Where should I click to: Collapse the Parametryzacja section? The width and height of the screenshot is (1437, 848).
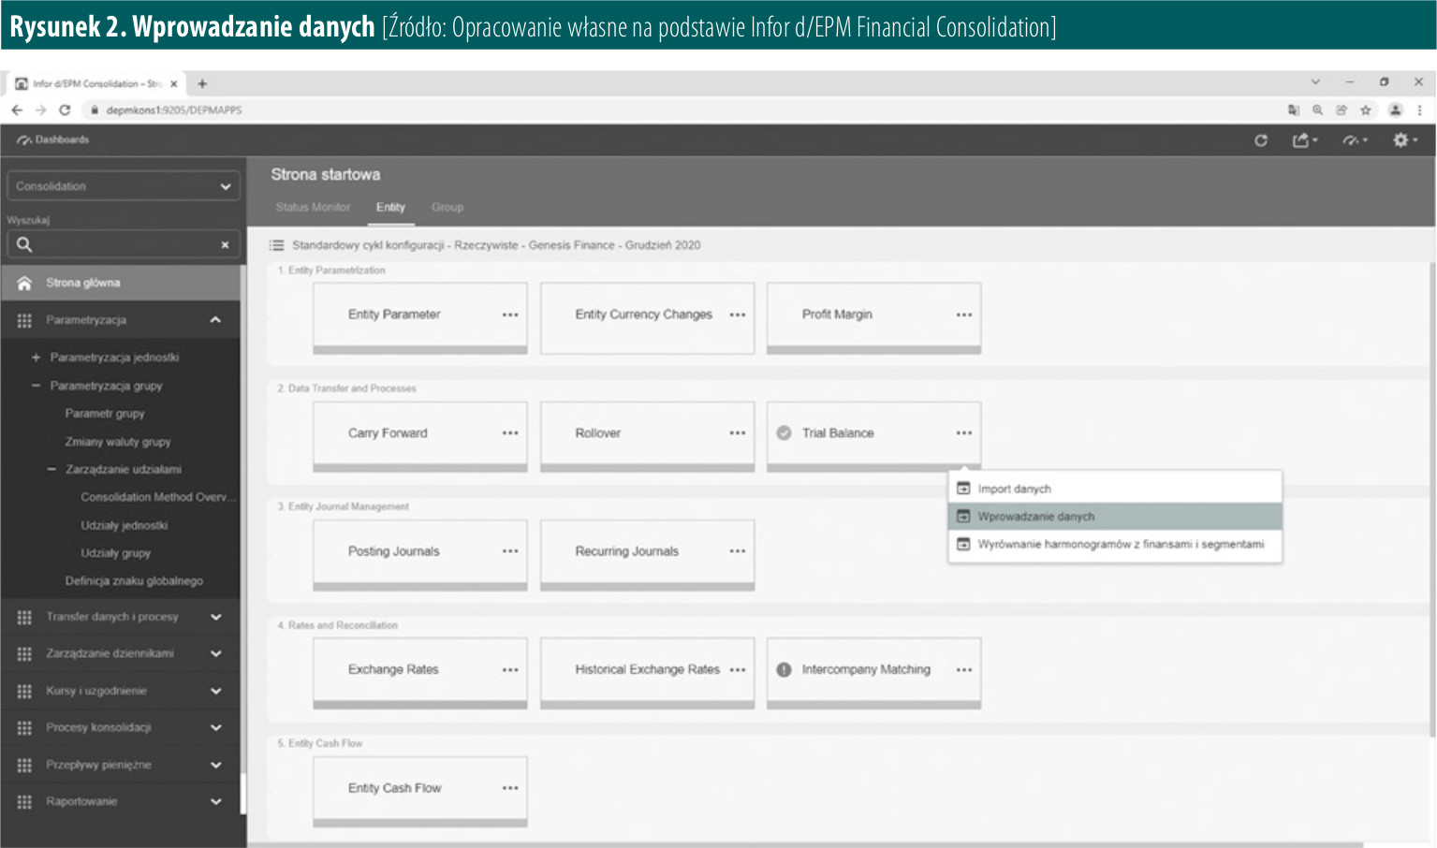215,320
